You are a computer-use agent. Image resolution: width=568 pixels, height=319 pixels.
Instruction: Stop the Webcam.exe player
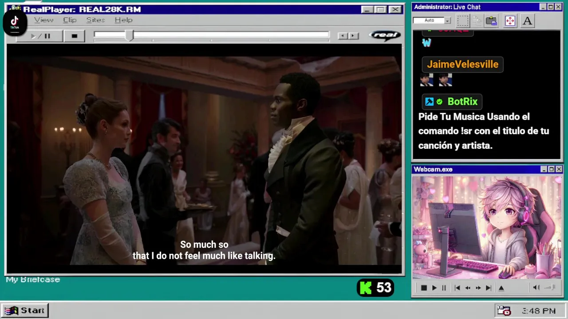click(424, 288)
